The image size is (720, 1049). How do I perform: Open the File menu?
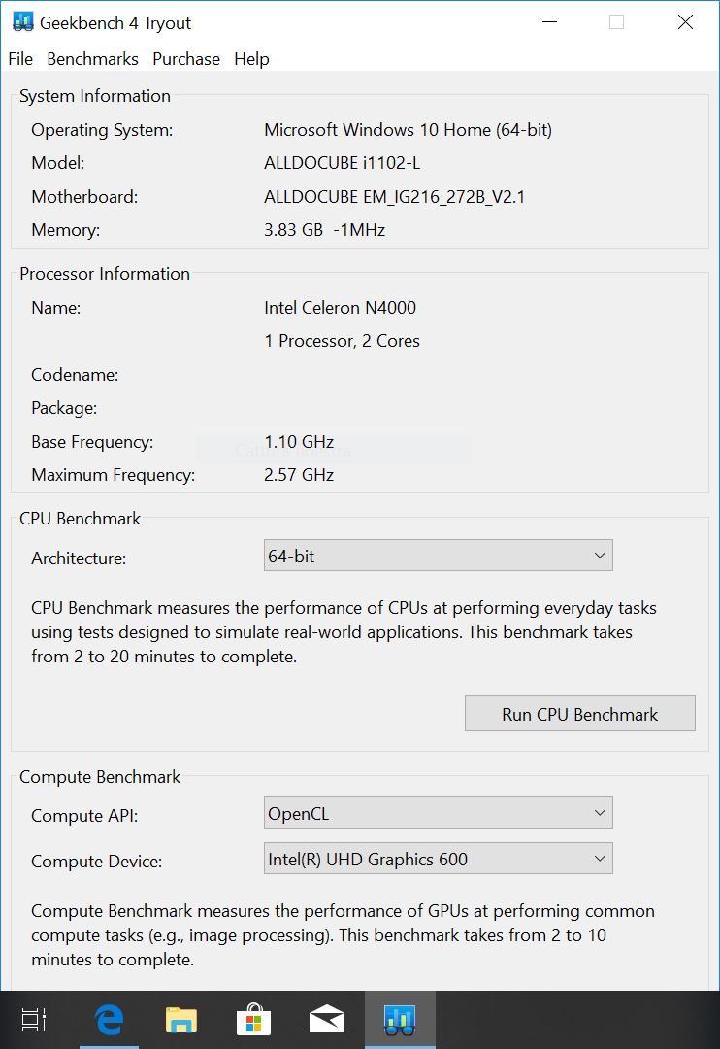coord(20,59)
